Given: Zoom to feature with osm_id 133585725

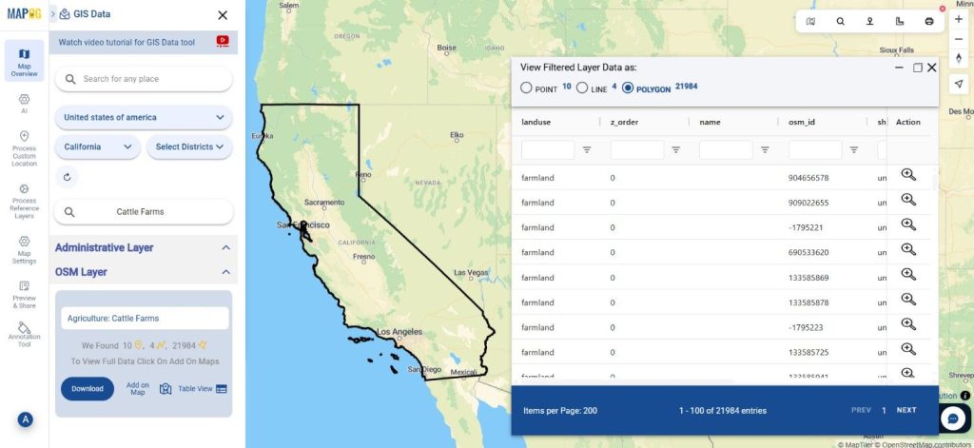Looking at the screenshot, I should [908, 348].
